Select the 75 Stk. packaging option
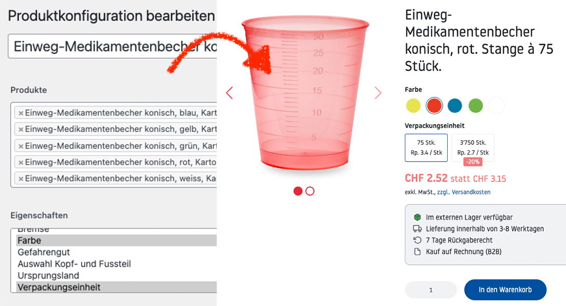566x306 pixels. pyautogui.click(x=426, y=147)
